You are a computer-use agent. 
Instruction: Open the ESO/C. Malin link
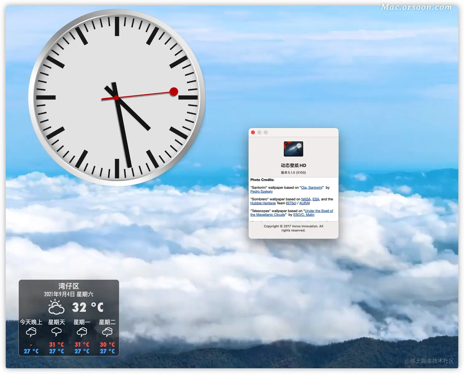coord(304,215)
